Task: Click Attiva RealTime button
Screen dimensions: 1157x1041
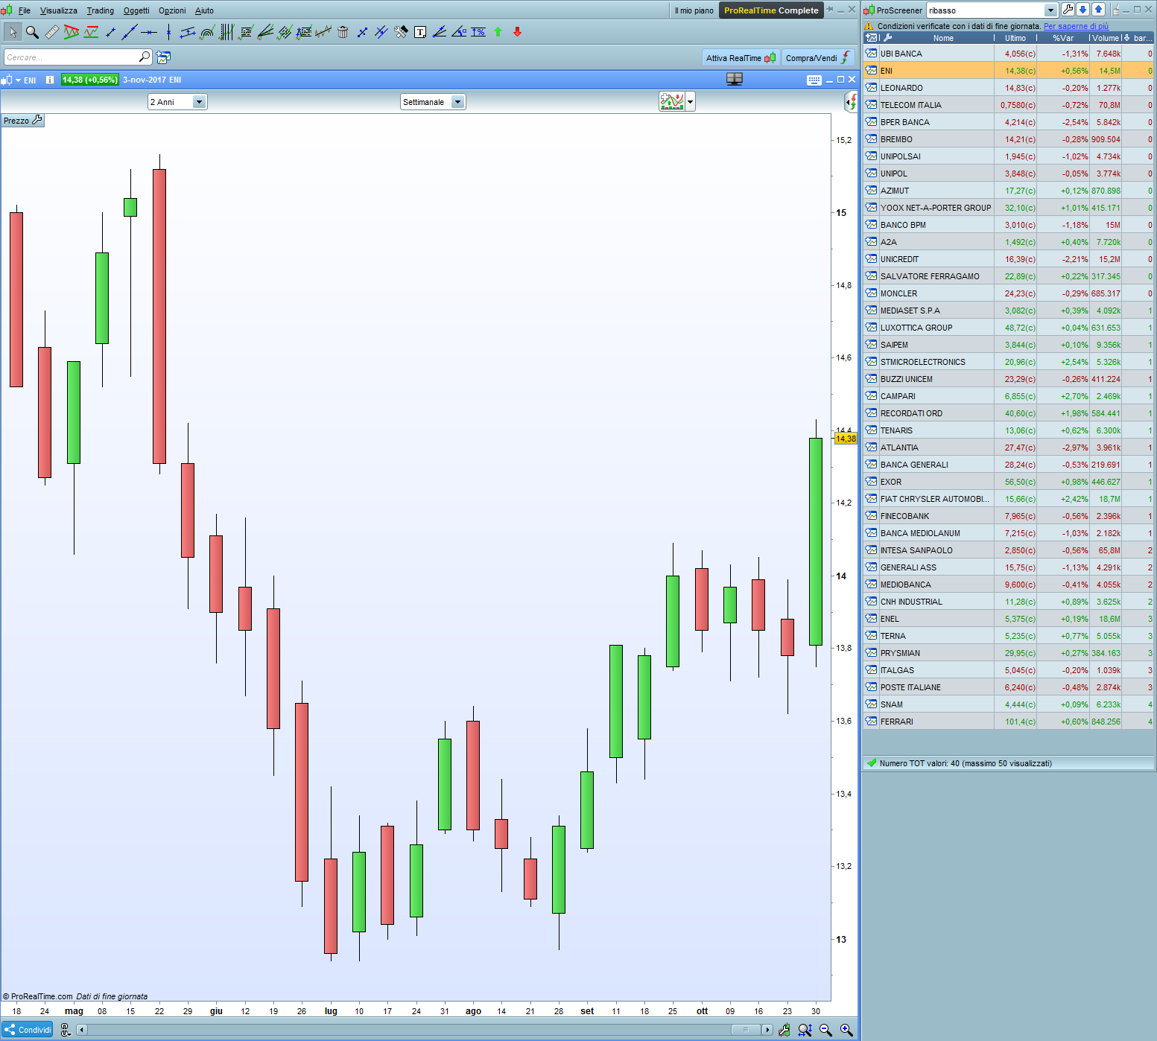Action: [x=741, y=58]
